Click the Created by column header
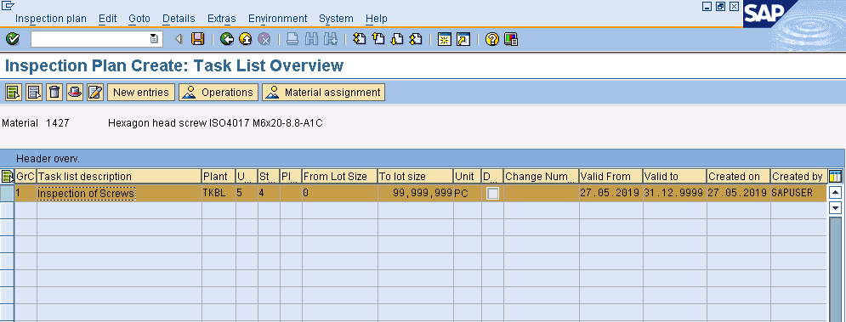This screenshot has width=846, height=322. coord(798,177)
